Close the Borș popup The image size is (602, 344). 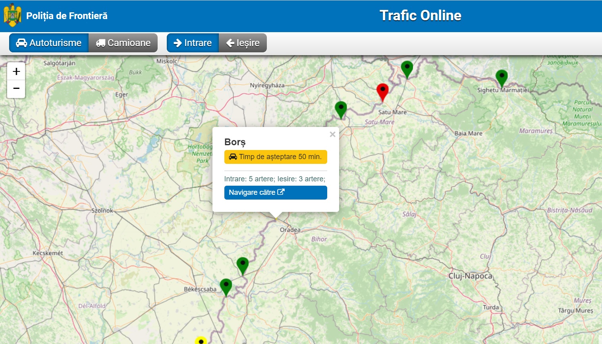[x=332, y=135]
